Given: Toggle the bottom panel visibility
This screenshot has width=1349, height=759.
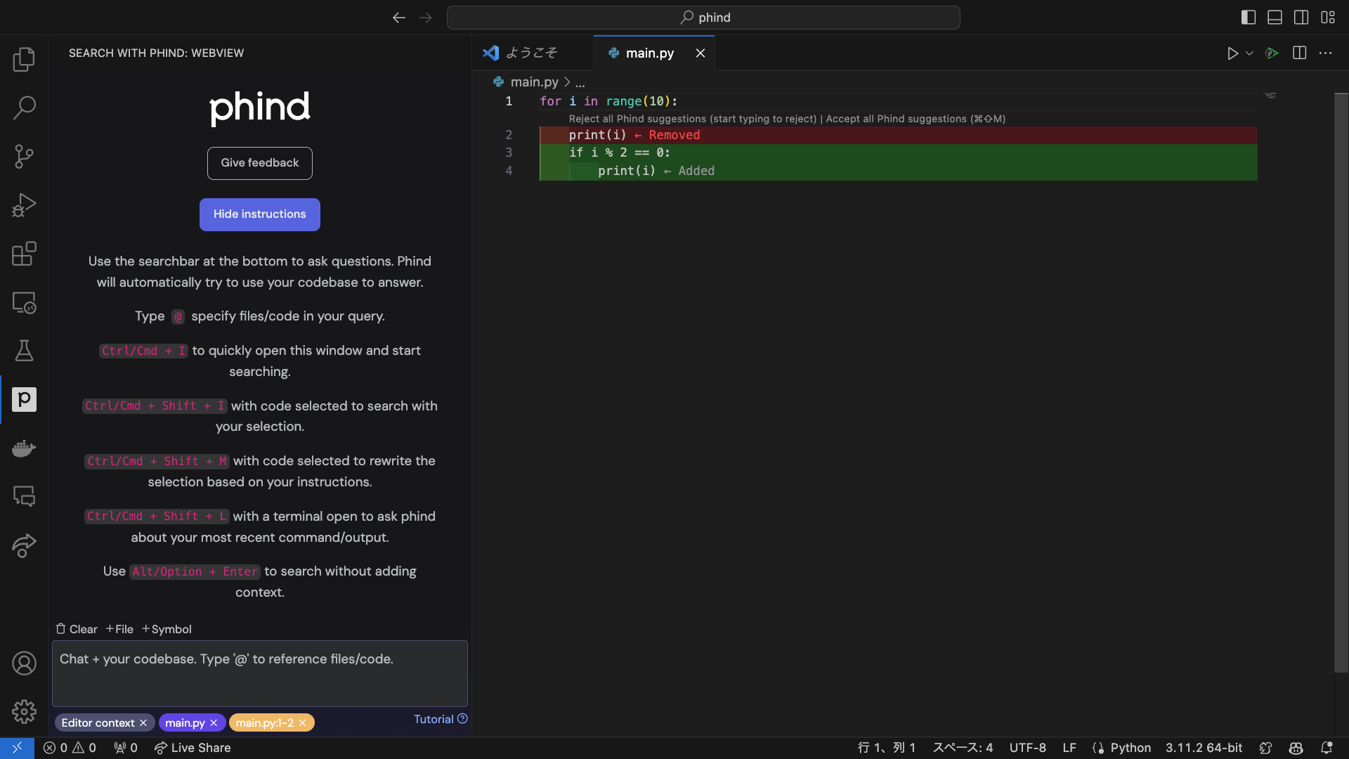Looking at the screenshot, I should click(x=1275, y=18).
